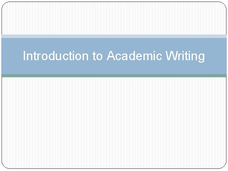The image size is (228, 171).
Task: Click the word "Introduction" in the title
Action: tap(56, 55)
